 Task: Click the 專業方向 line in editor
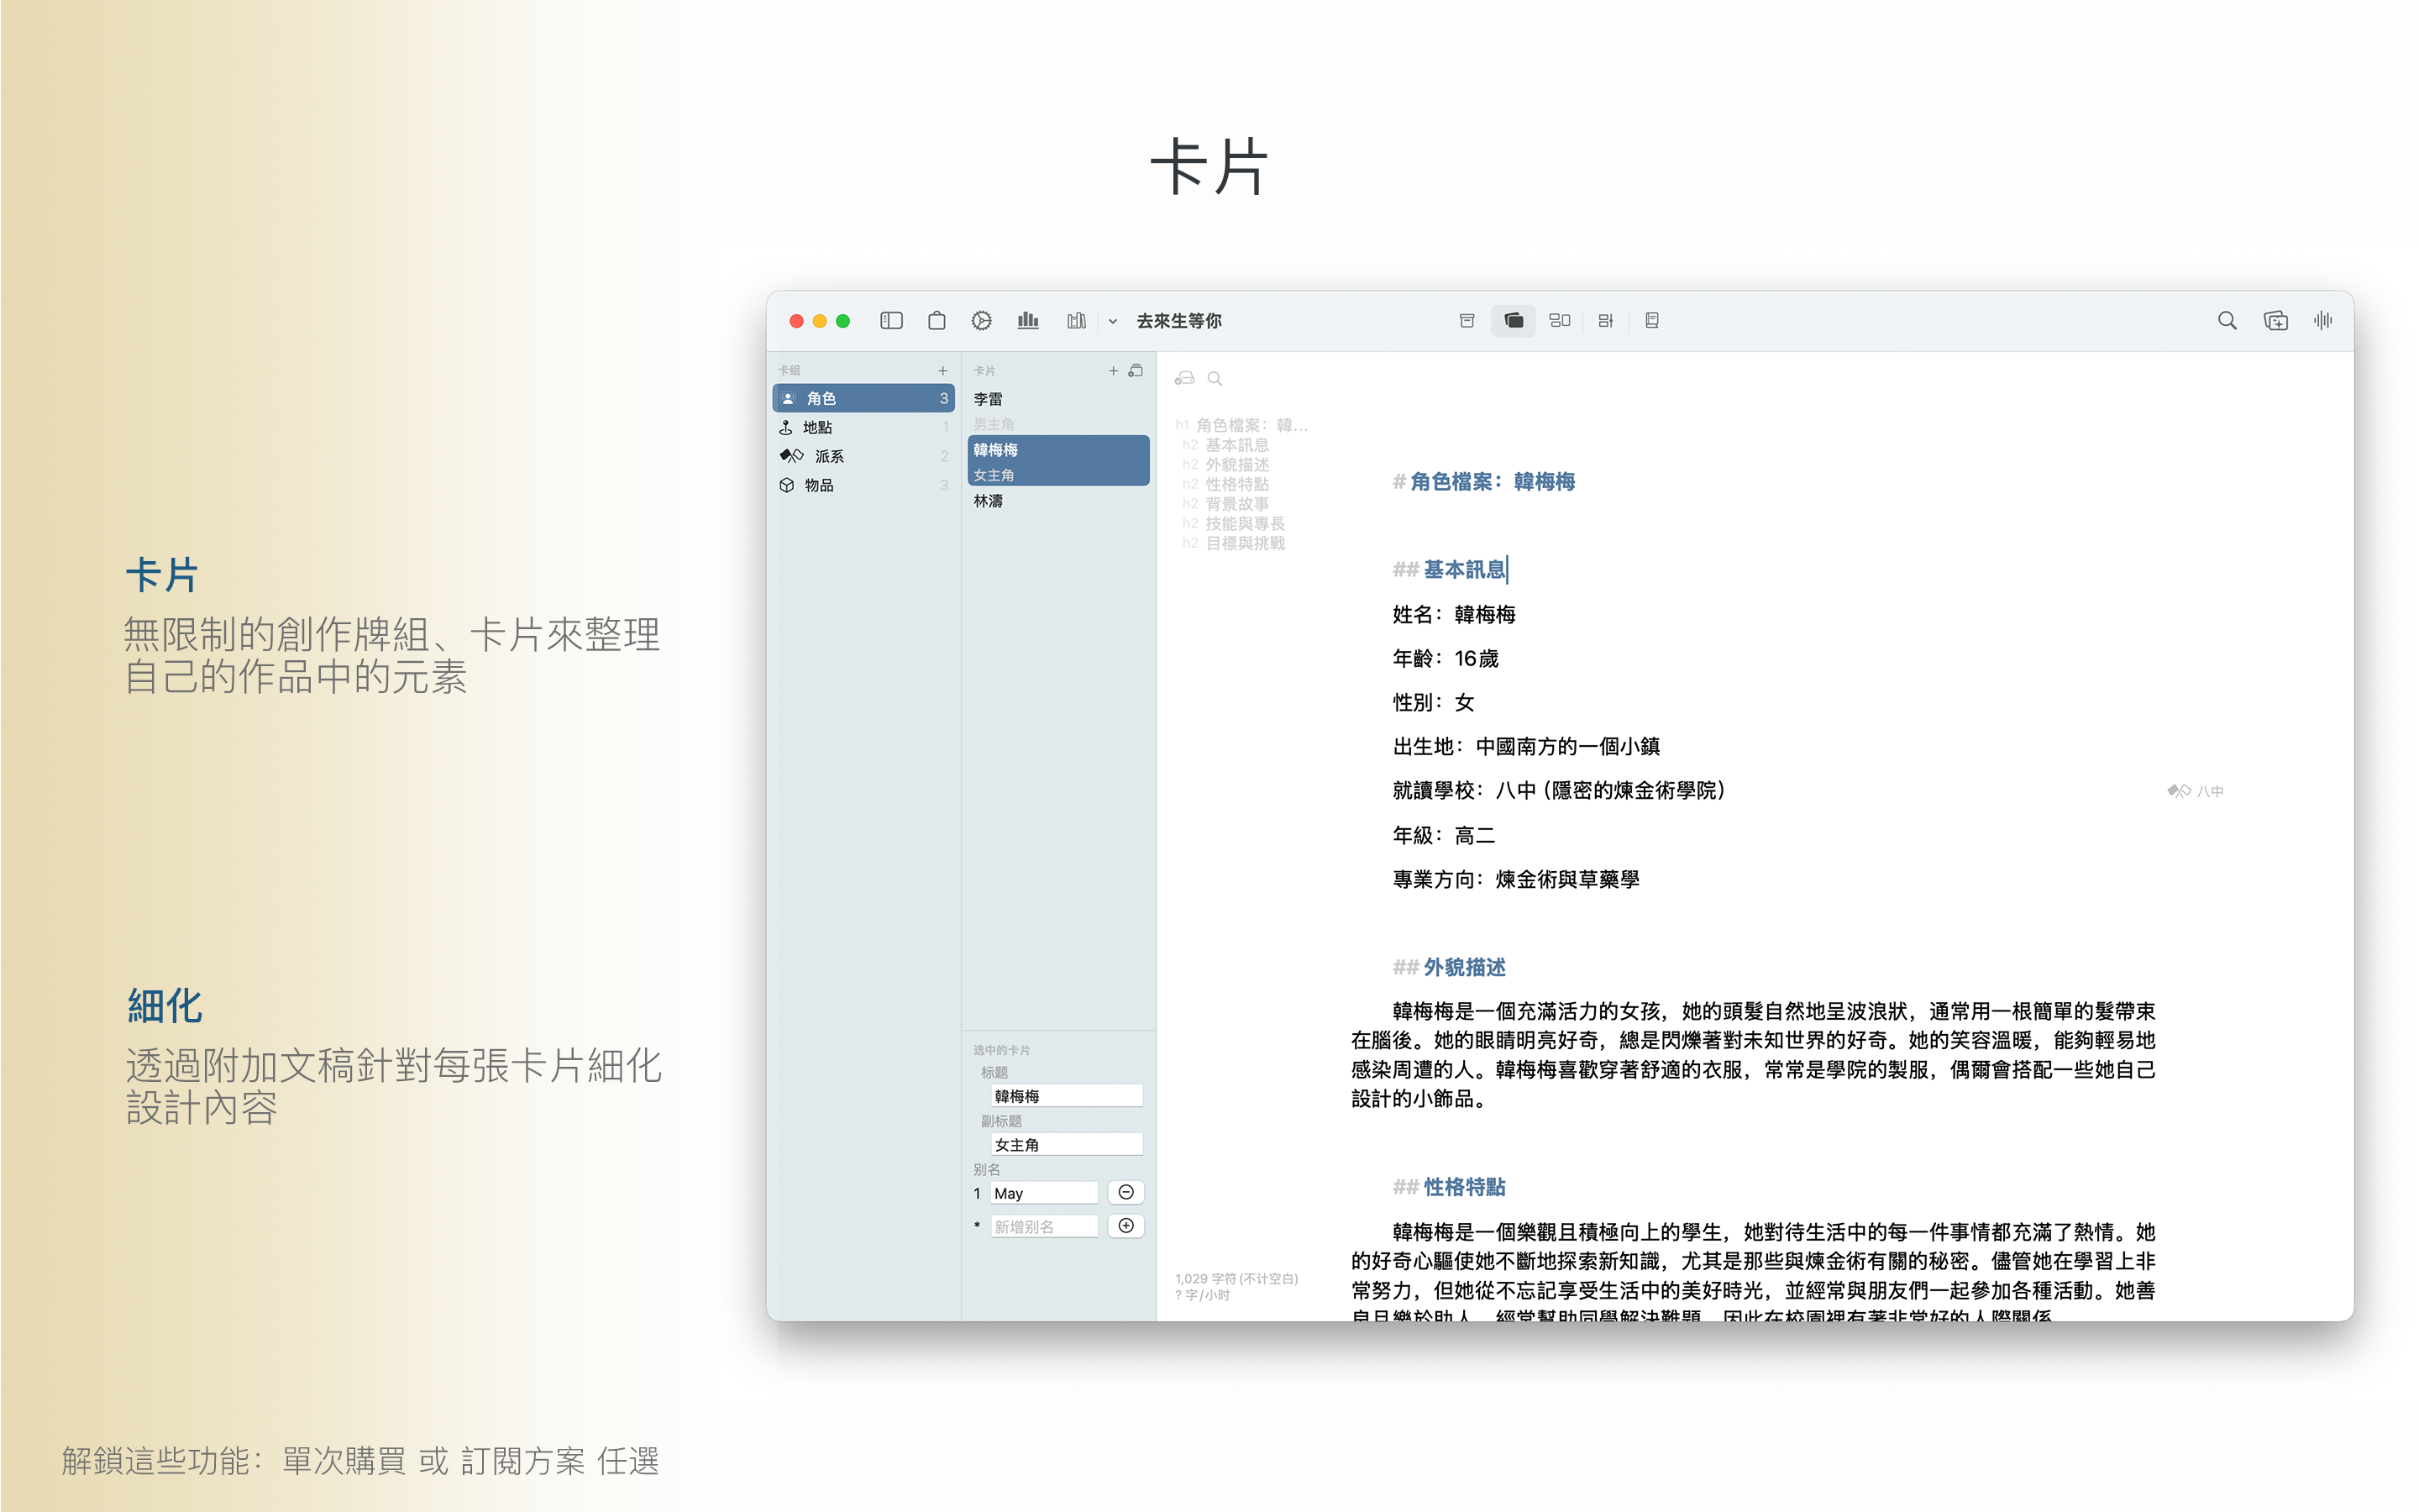point(1515,879)
